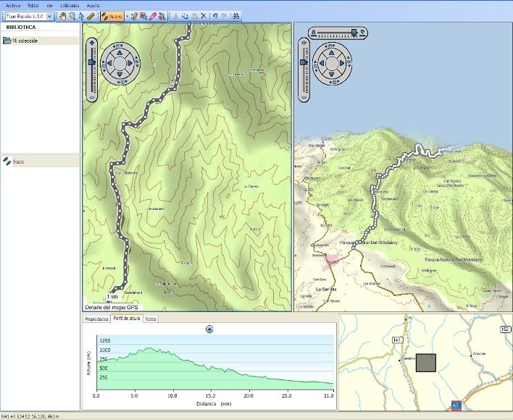The height and width of the screenshot is (420, 513).
Task: Select the hand pan tool
Action: click(62, 15)
